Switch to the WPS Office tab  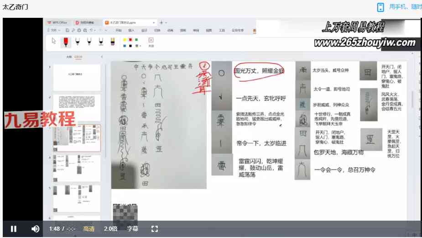pos(57,22)
